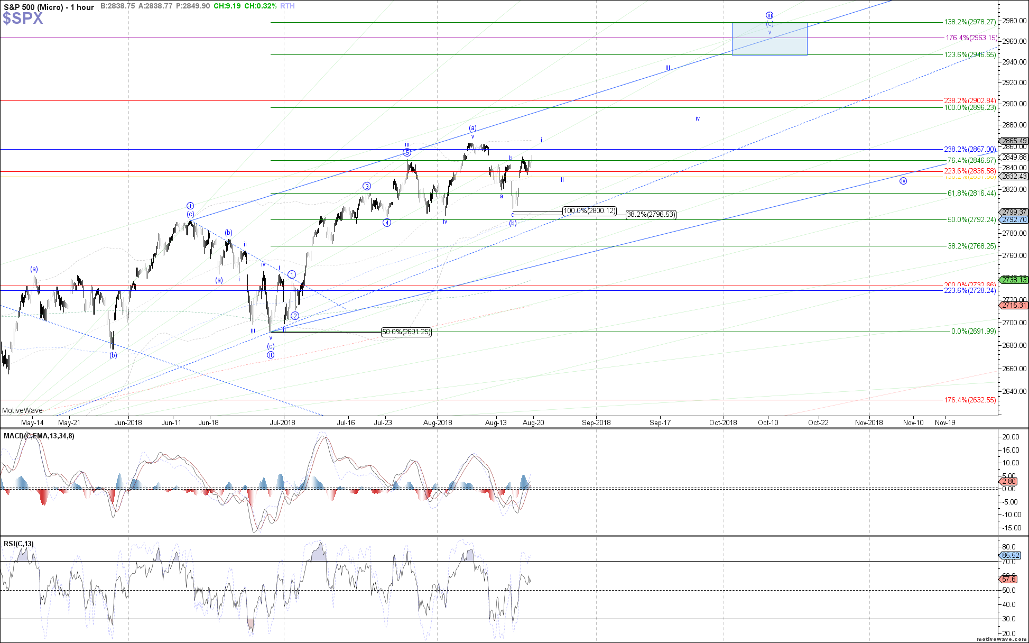Select the 223.6%(2836.58) Fibonacci label
This screenshot has height=643, width=1029.
[x=970, y=171]
